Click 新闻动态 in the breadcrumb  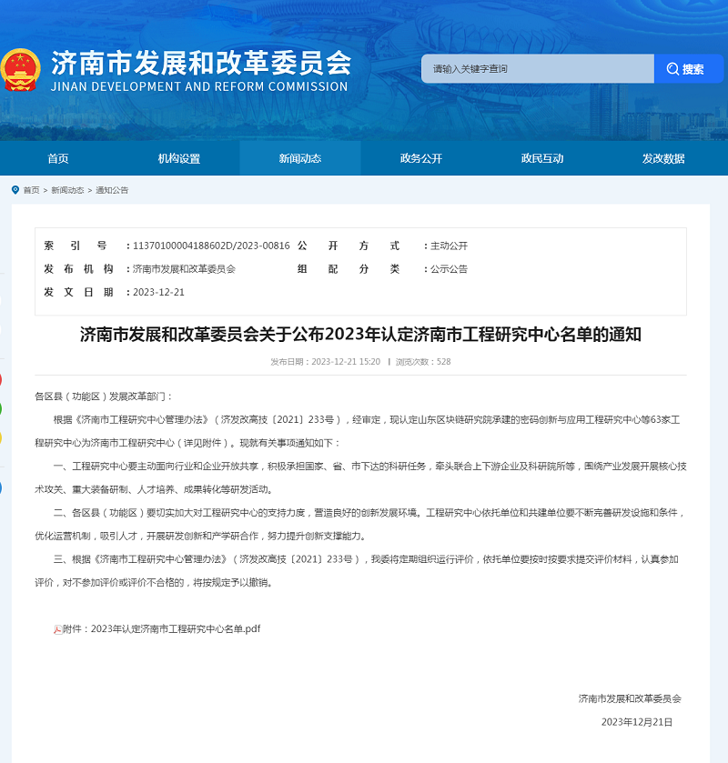[x=67, y=190]
